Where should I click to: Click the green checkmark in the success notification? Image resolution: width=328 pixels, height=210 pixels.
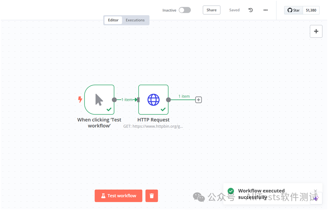(231, 191)
